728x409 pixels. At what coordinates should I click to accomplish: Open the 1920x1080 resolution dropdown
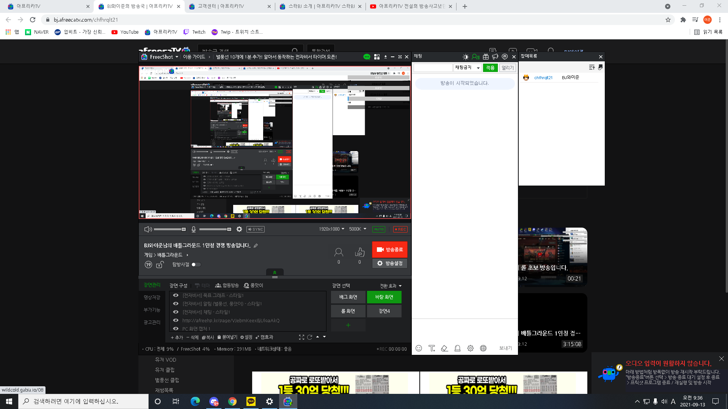coord(331,229)
